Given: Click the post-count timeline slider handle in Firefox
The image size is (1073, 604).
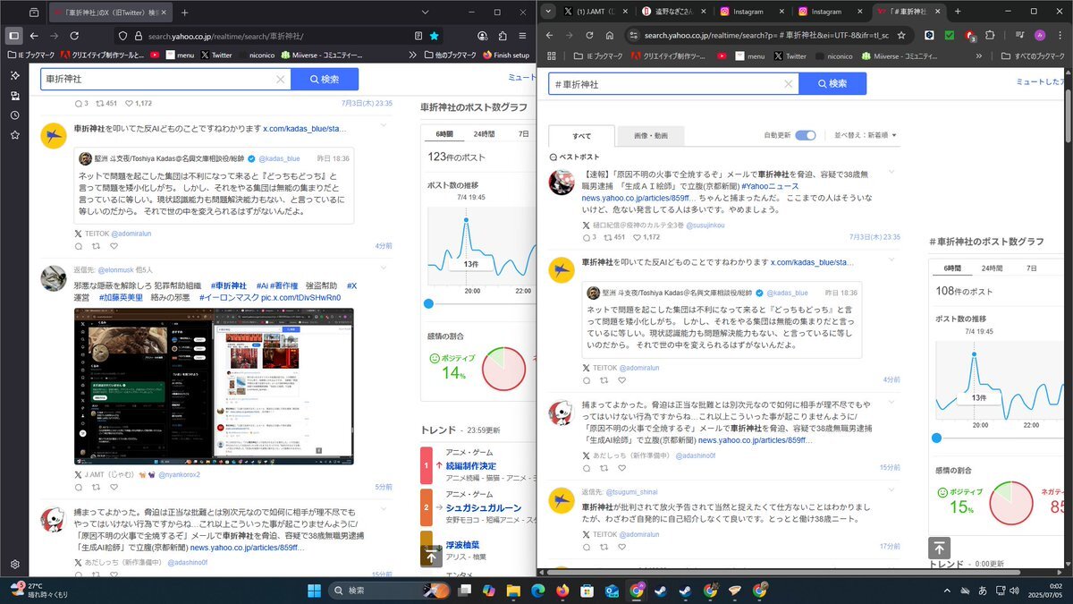Looking at the screenshot, I should click(428, 304).
